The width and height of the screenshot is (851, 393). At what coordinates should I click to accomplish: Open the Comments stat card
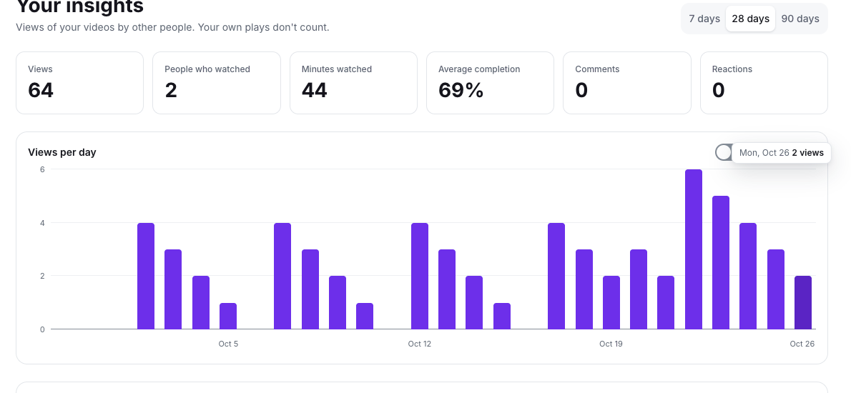click(x=627, y=83)
